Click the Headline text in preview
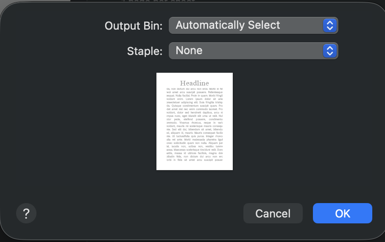The width and height of the screenshot is (385, 242). coord(195,83)
